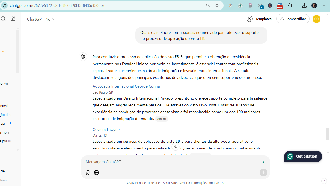Open the Extensions puzzle piece menu
The image size is (330, 186).
click(x=290, y=5)
